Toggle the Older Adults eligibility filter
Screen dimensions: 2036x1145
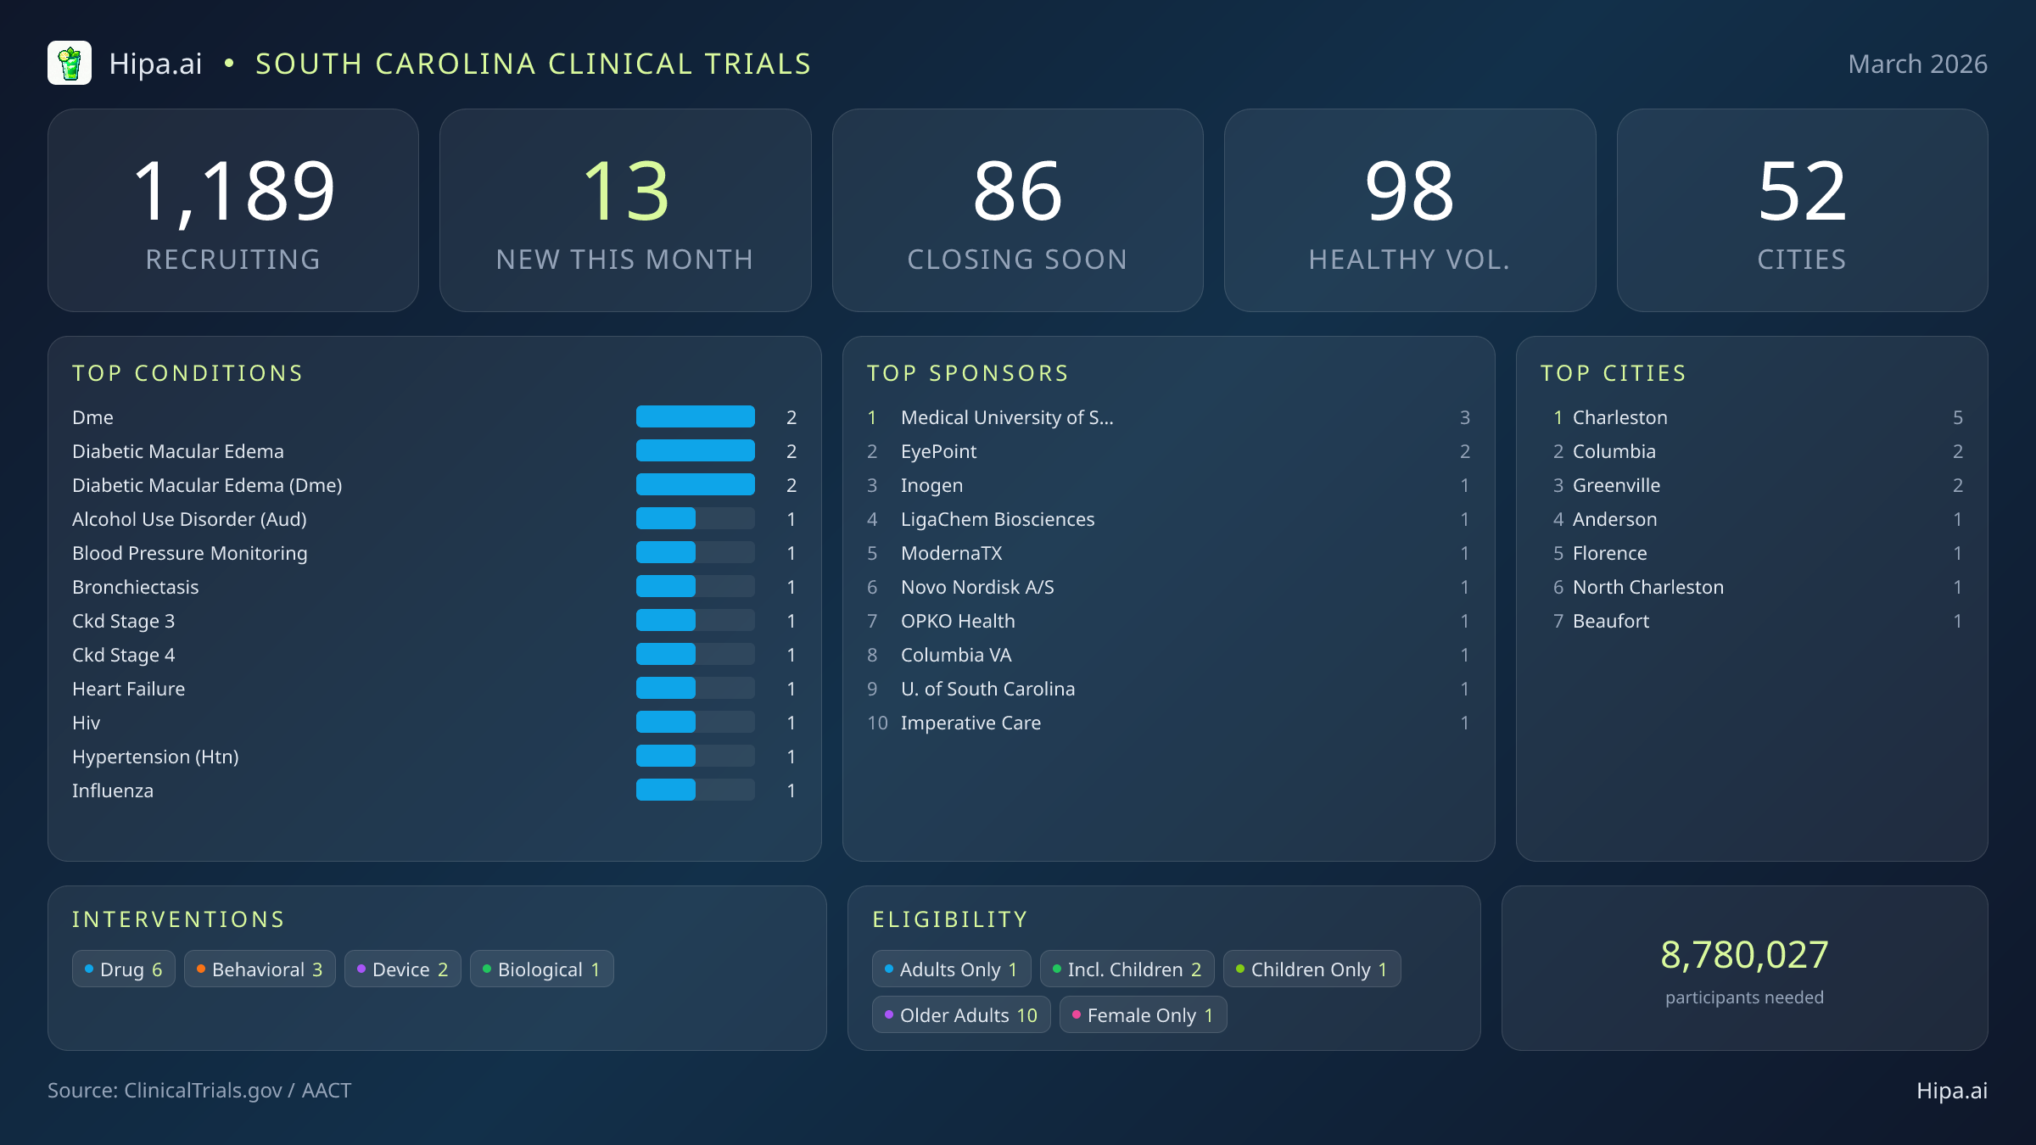pos(961,1014)
